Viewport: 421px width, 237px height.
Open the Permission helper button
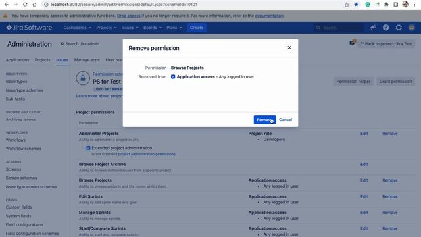[353, 81]
